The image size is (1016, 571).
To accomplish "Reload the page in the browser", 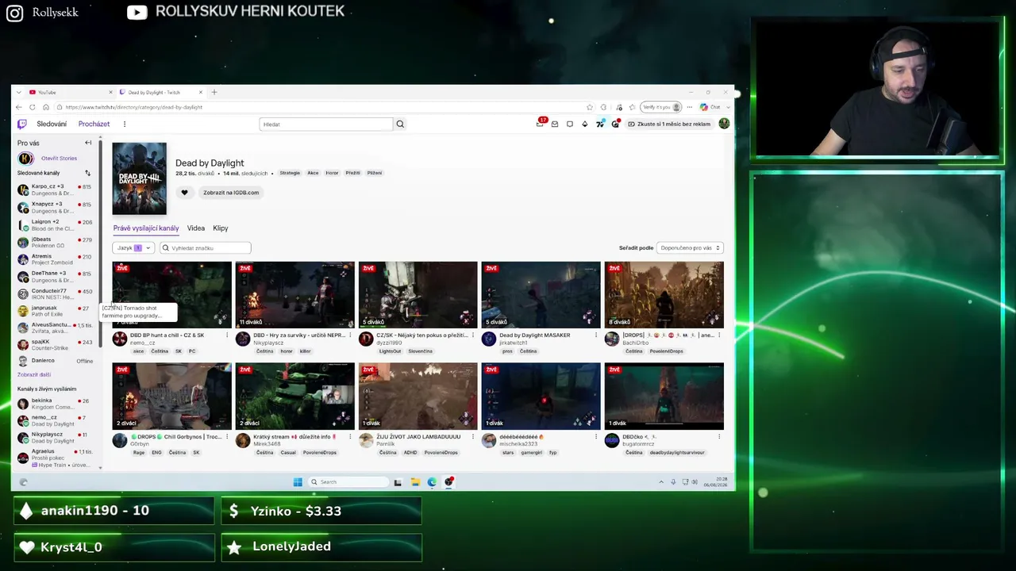I will [33, 107].
